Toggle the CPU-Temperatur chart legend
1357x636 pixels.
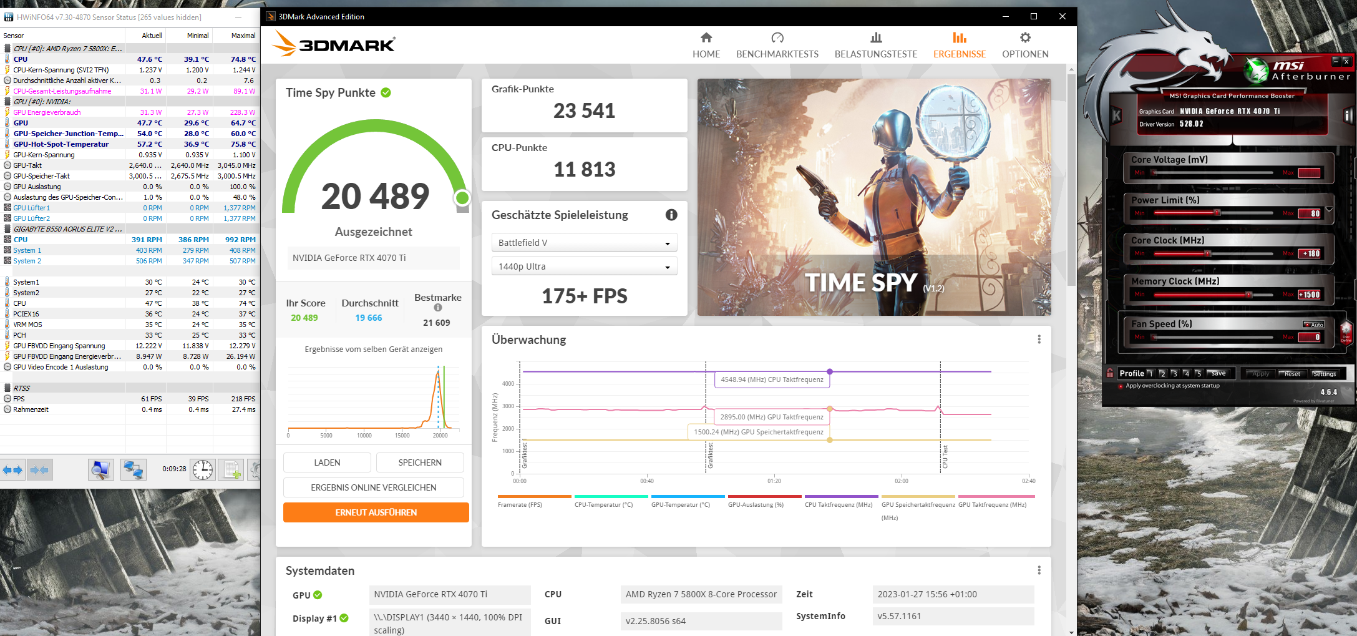click(x=611, y=502)
